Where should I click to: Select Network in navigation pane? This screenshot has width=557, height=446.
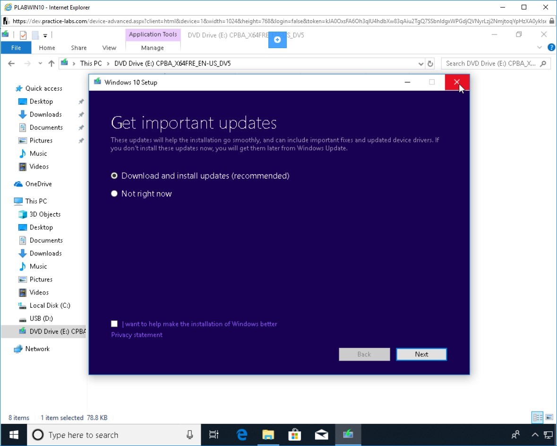point(37,349)
